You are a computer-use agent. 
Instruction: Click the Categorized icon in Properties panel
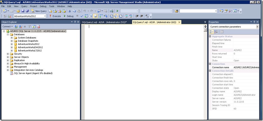pos(211,32)
